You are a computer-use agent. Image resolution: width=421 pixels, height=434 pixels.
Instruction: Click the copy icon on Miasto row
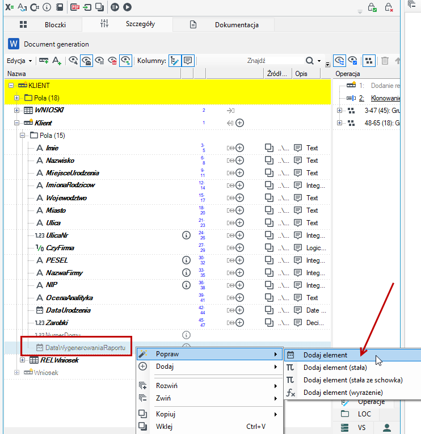click(269, 210)
